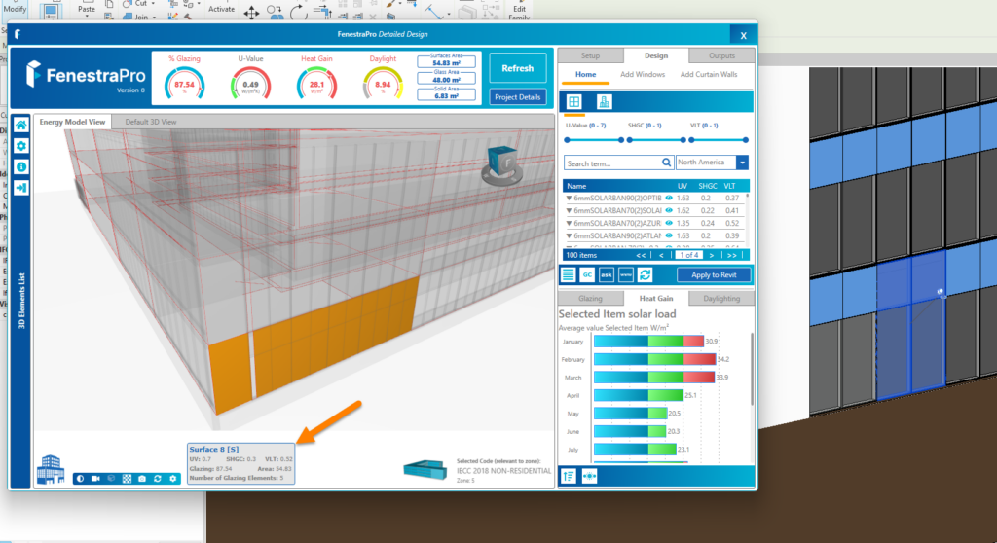Toggle eye icon for 6mmSOLARBAN70(2)AZUR row
The height and width of the screenshot is (543, 997).
[669, 223]
